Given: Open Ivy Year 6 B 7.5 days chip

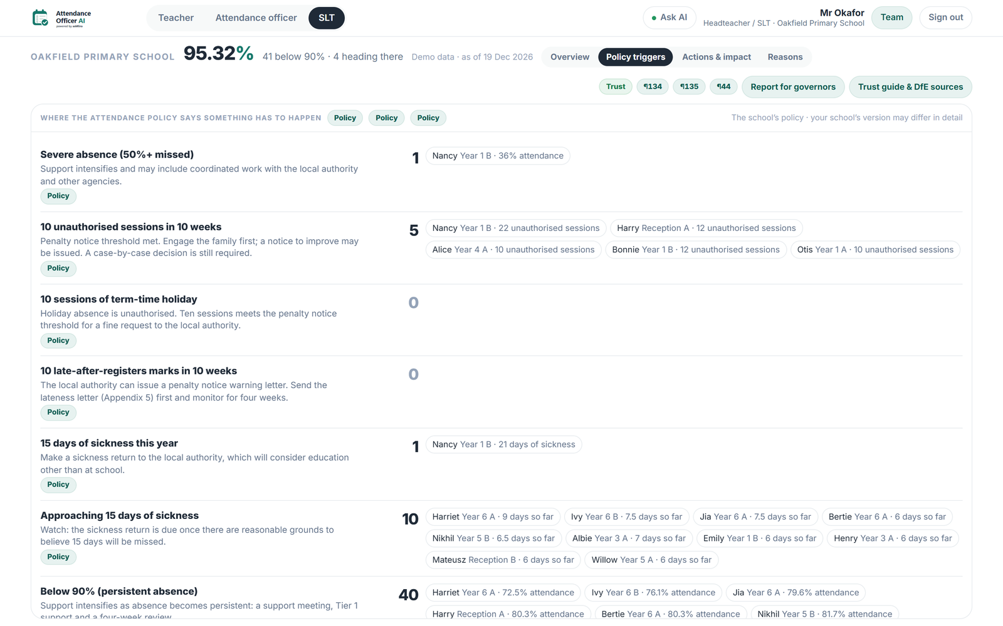Looking at the screenshot, I should pos(626,517).
